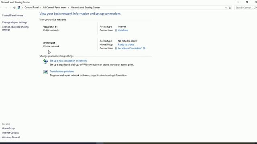The height and width of the screenshot is (144, 257).
Task: Select Control Panel breadcrumb
Action: [x=31, y=8]
